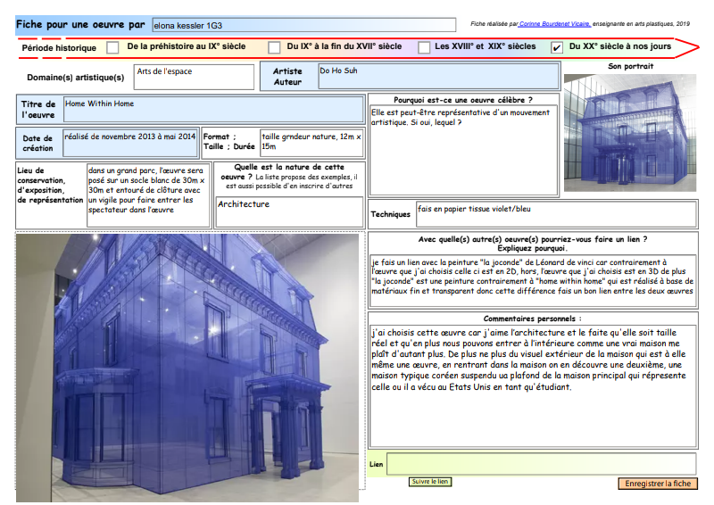Click the 'Suivre le lien' button
This screenshot has width=714, height=505.
[x=430, y=482]
